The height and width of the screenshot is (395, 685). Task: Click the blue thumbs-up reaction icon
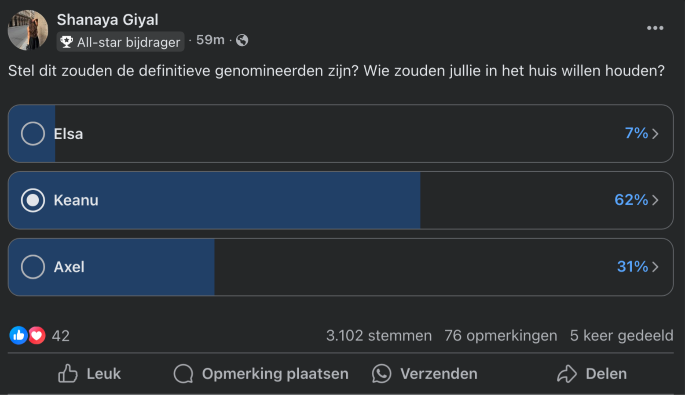point(18,336)
